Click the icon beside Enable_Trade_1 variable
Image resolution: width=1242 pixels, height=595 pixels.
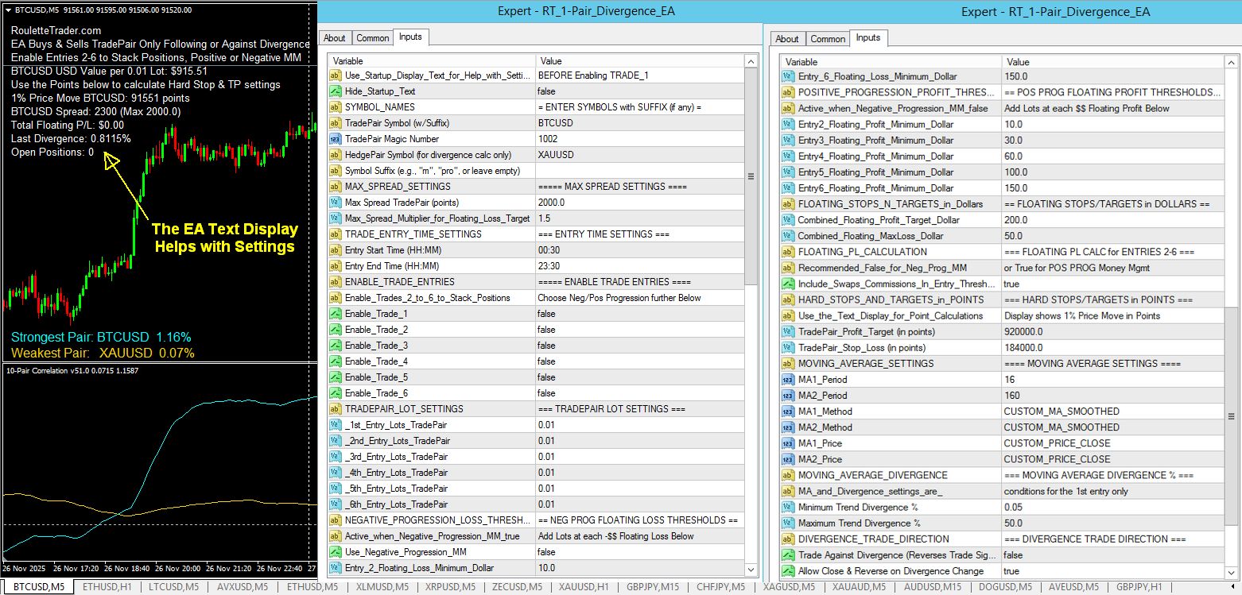pyautogui.click(x=336, y=314)
